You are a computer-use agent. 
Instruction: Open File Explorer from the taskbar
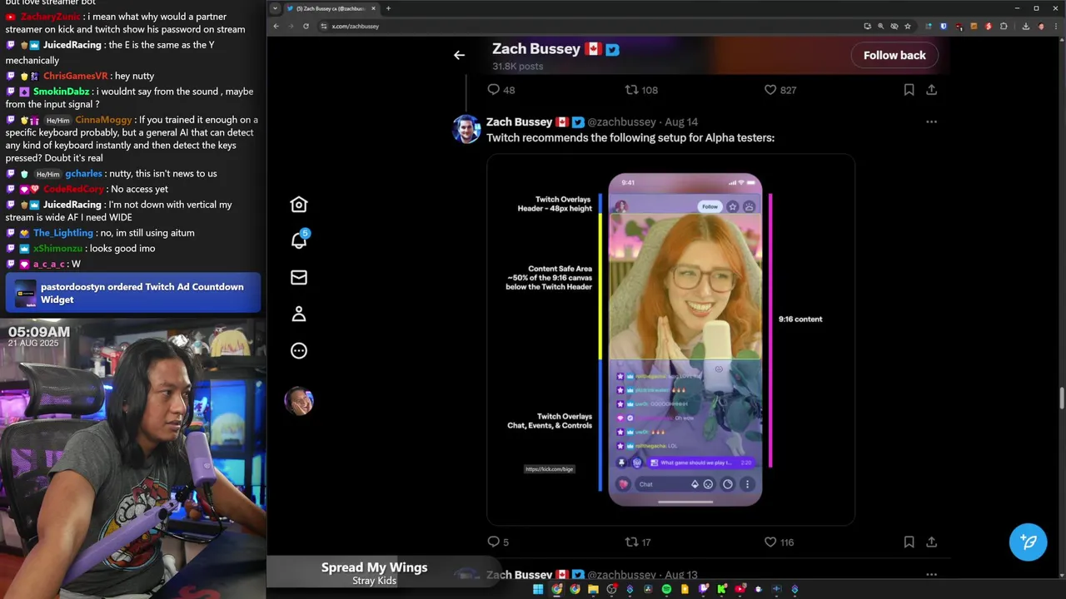593,589
